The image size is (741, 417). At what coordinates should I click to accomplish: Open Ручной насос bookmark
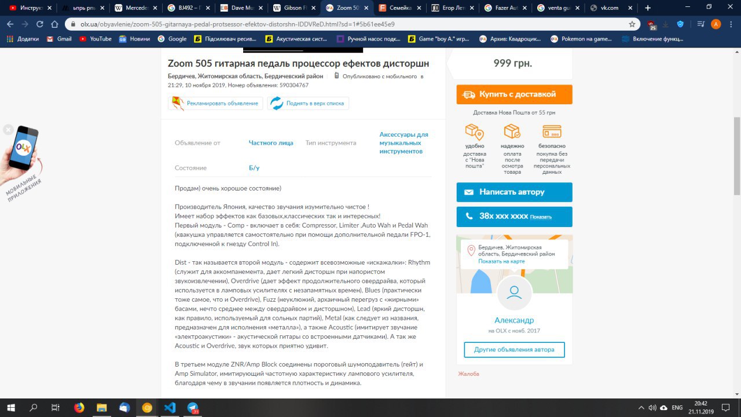(369, 39)
